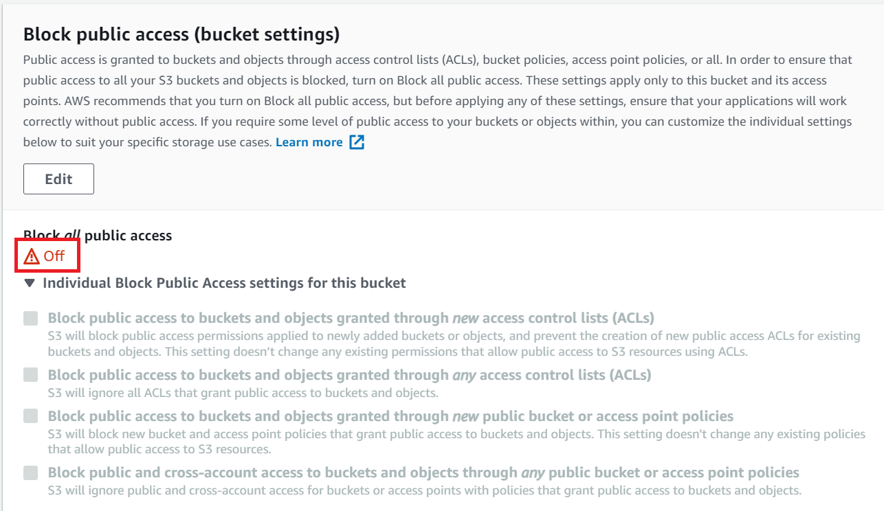Click the Block all public access label
The height and width of the screenshot is (511, 884).
point(98,236)
